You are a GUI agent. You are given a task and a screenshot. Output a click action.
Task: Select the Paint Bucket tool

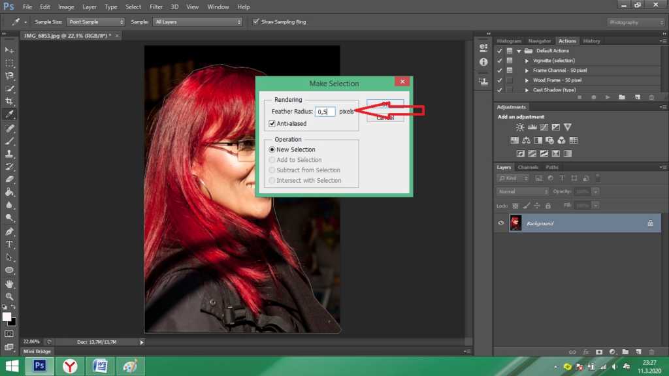[9, 193]
